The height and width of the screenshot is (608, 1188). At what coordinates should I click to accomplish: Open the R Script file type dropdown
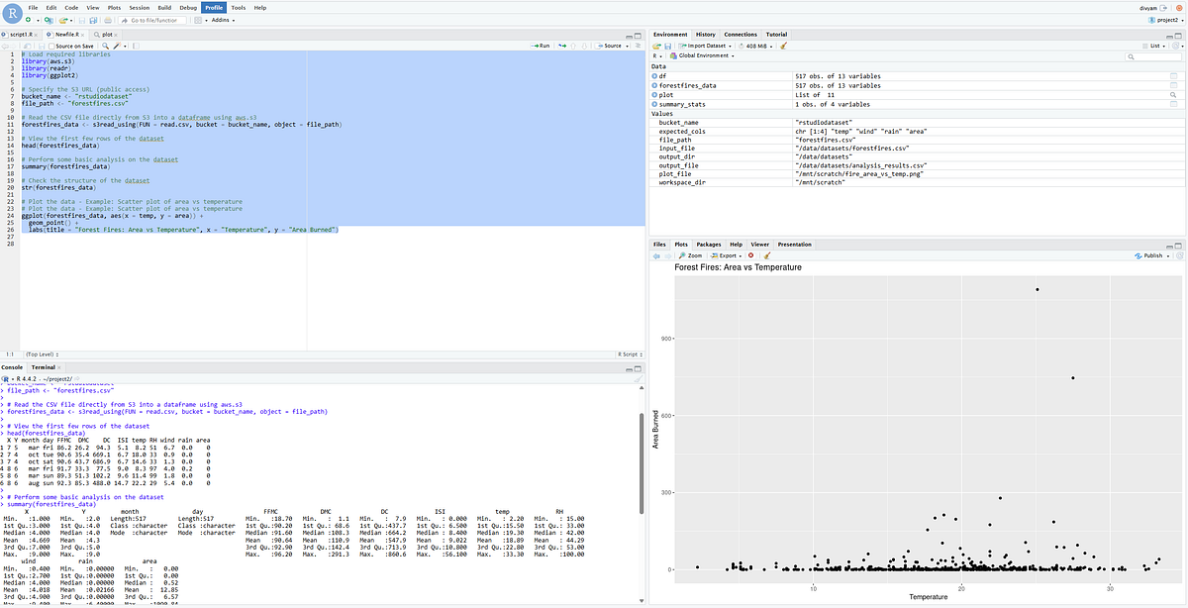[x=629, y=353]
